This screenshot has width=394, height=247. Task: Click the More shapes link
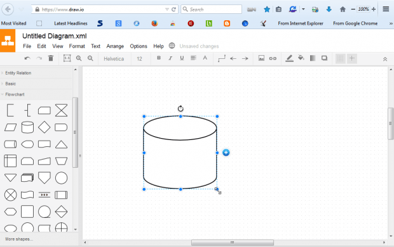click(19, 239)
